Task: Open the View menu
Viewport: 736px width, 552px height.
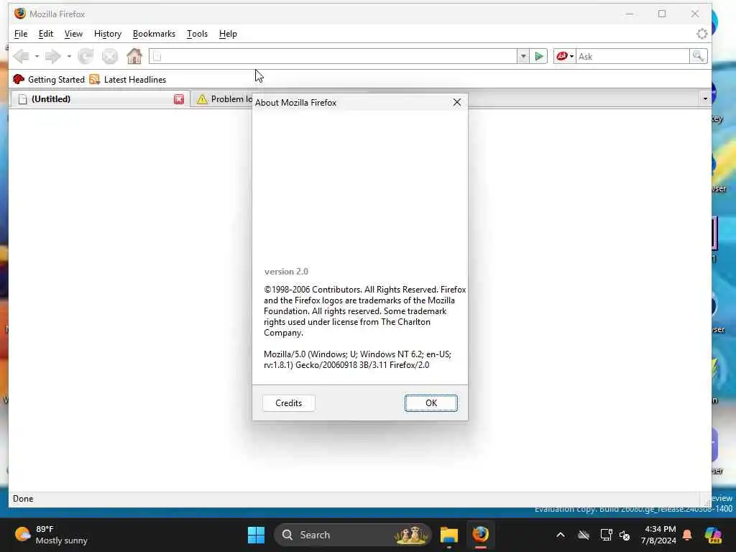Action: [73, 34]
